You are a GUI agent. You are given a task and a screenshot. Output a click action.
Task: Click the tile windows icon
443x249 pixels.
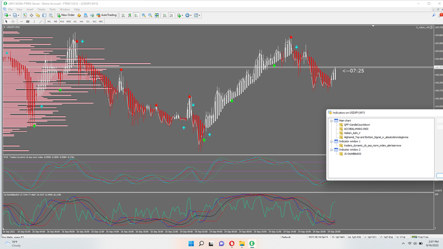pos(157,15)
